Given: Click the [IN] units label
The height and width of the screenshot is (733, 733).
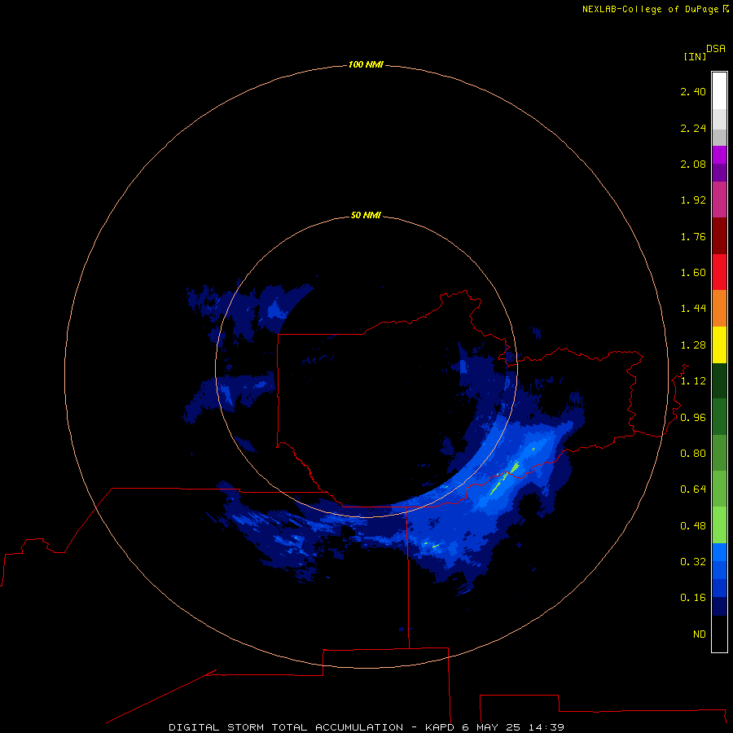Looking at the screenshot, I should tap(695, 56).
